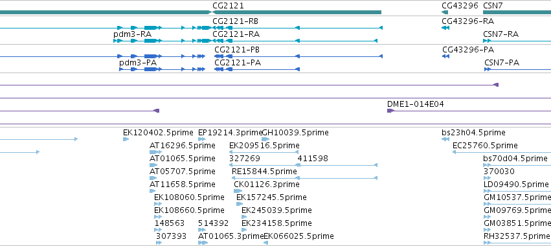
Task: Open EST GM10537.5prime
Action: 517,197
